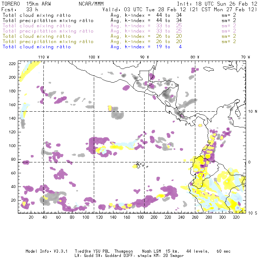Click the "120" tick on the vertical axis

click(12, 132)
